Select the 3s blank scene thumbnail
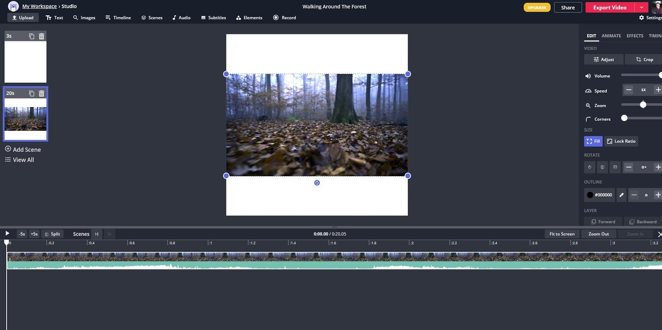 (x=26, y=62)
